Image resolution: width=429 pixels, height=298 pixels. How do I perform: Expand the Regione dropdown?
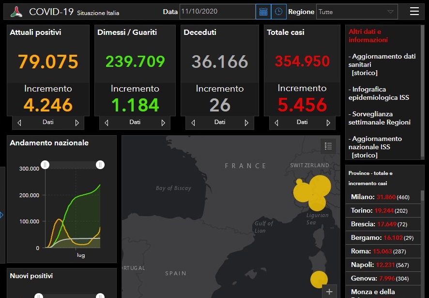coord(390,12)
